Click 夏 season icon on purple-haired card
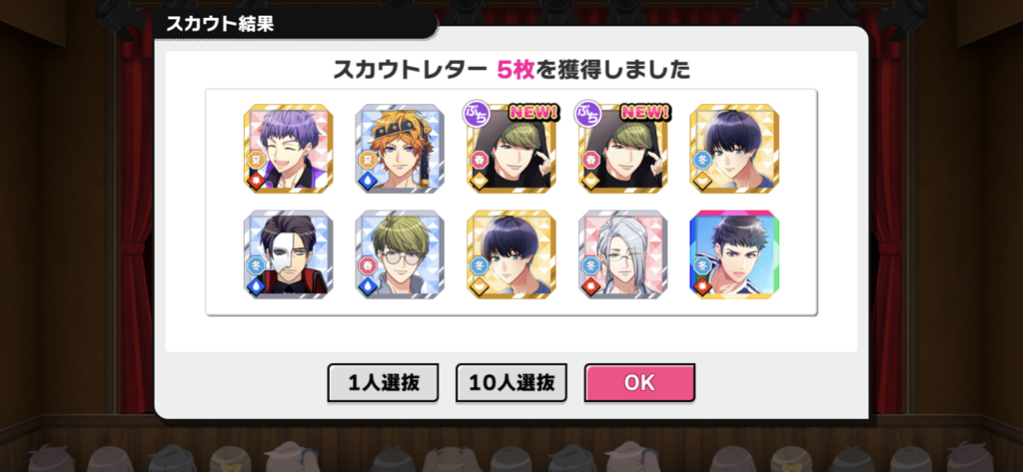This screenshot has height=472, width=1023. (x=256, y=160)
